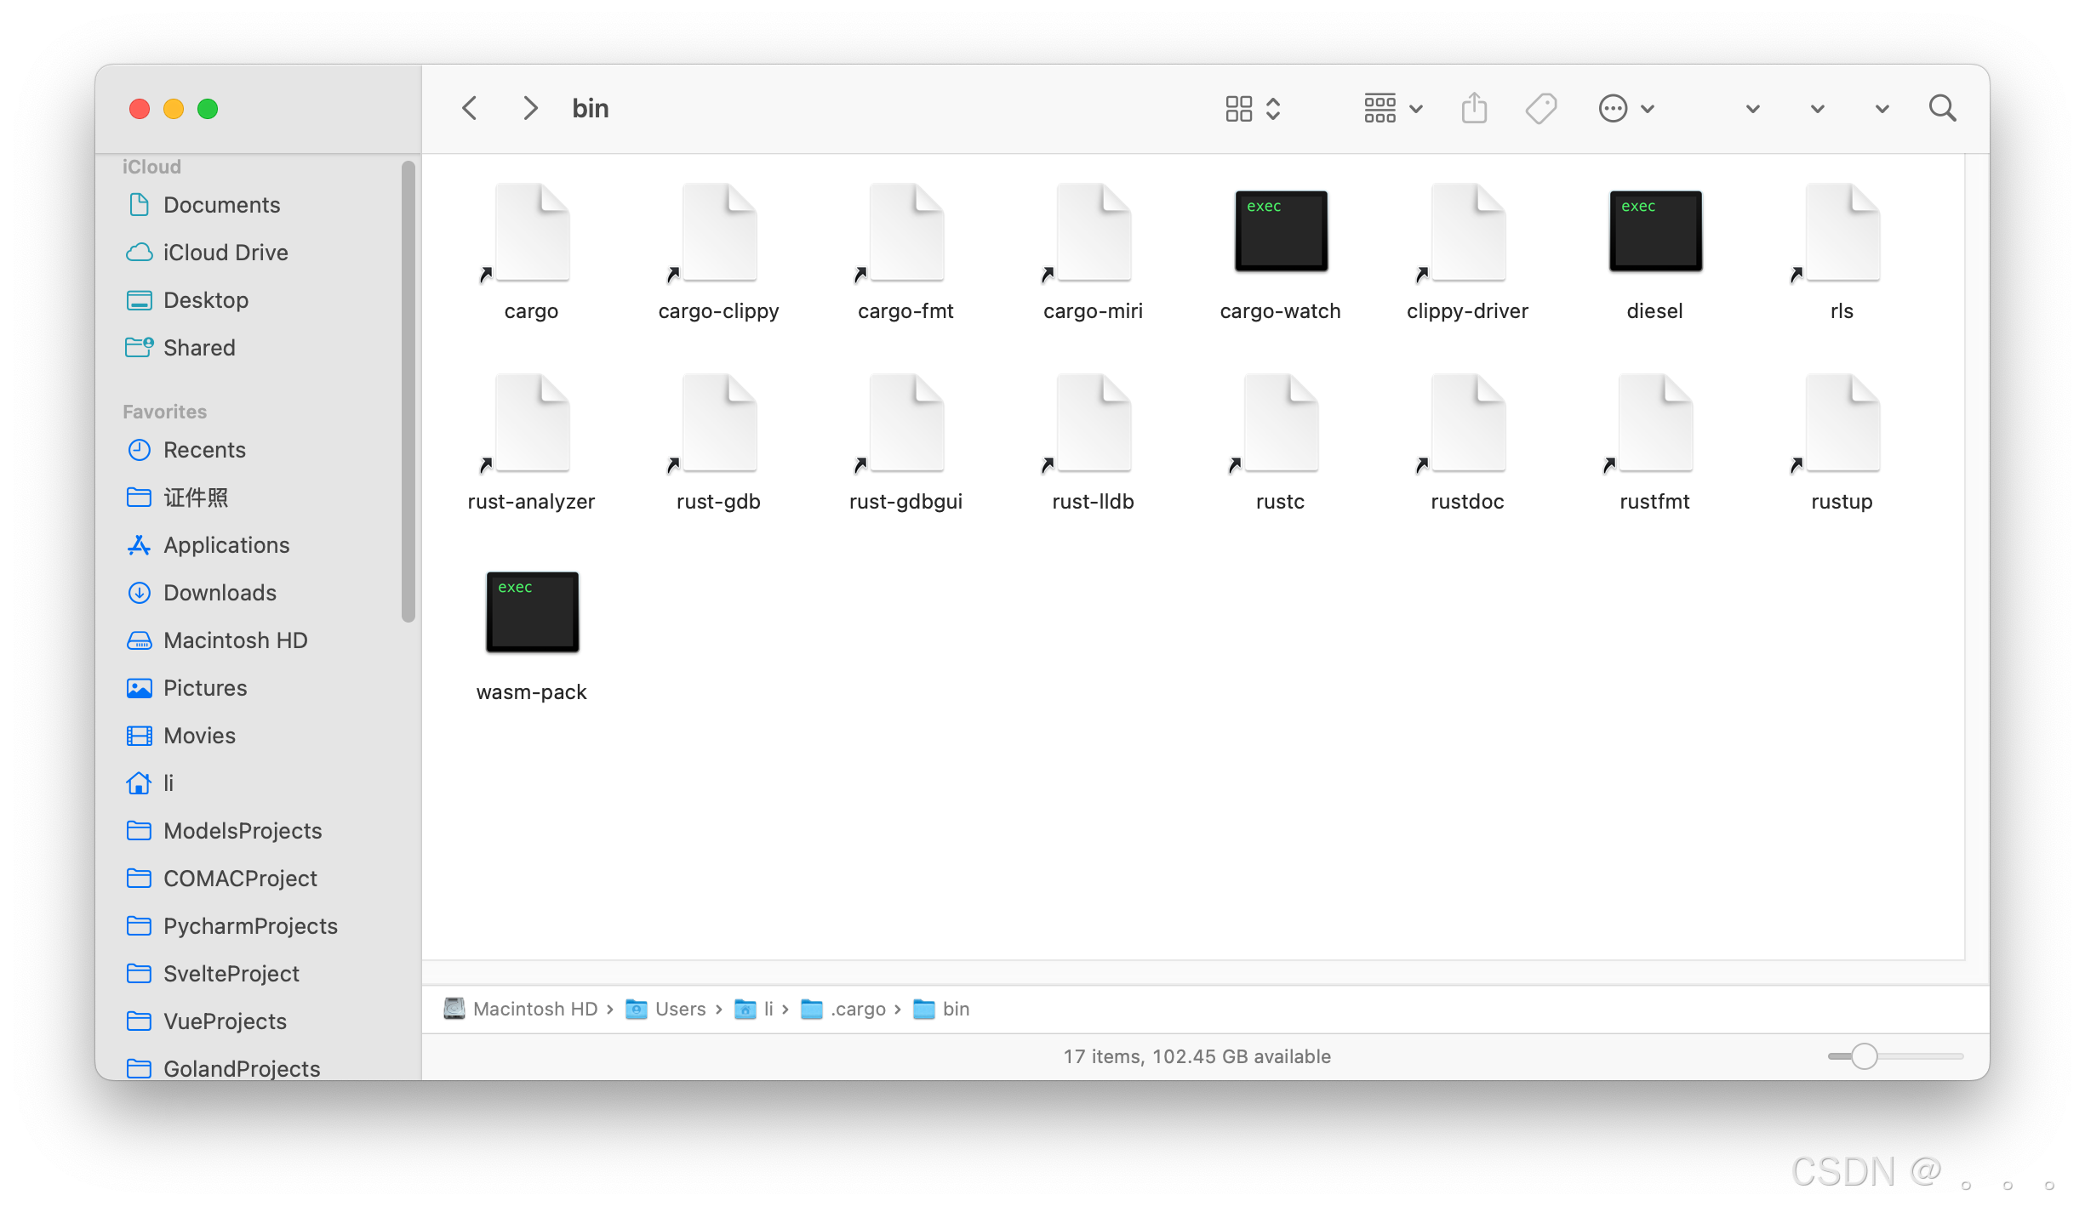Click the green zoom window button
Viewport: 2085px width, 1206px height.
[208, 109]
